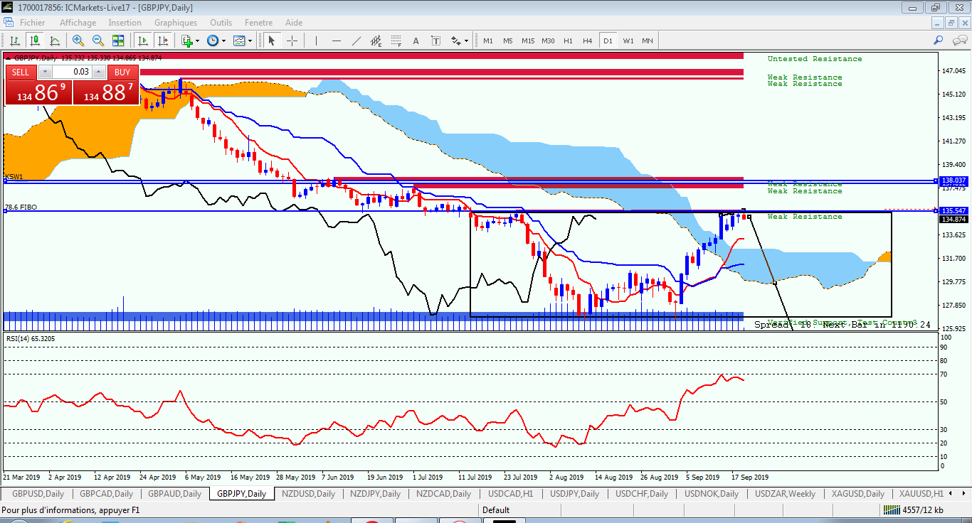Switch chart to M5 timeframe
The image size is (972, 523).
tap(508, 41)
